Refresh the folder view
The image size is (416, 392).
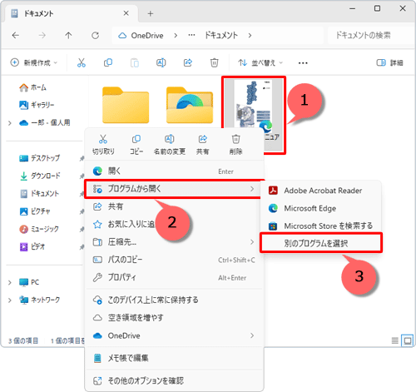tap(95, 35)
